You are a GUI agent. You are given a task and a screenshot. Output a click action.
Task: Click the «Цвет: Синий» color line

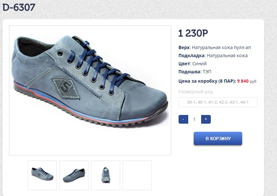(x=192, y=64)
